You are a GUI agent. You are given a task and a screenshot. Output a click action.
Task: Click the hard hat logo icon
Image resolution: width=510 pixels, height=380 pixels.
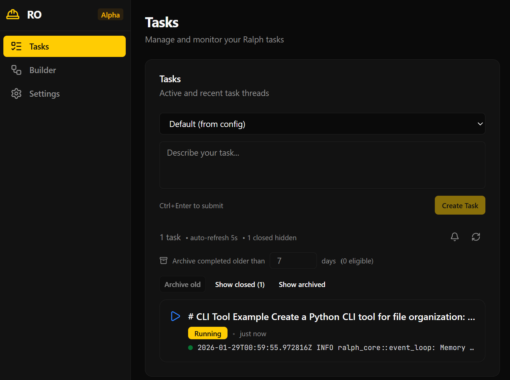tap(13, 14)
